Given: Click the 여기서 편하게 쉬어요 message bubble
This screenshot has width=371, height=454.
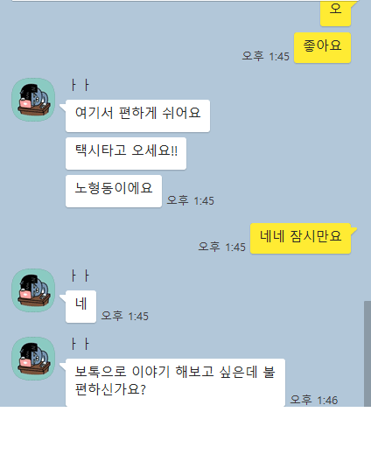Looking at the screenshot, I should (x=137, y=115).
